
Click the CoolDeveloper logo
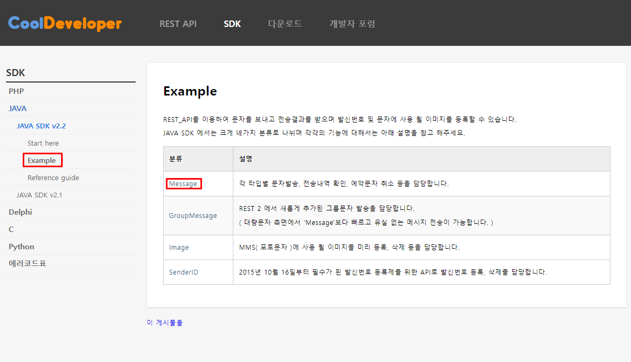click(65, 24)
